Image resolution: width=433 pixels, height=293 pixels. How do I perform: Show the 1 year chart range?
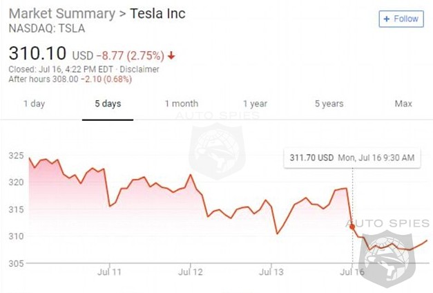(x=256, y=104)
